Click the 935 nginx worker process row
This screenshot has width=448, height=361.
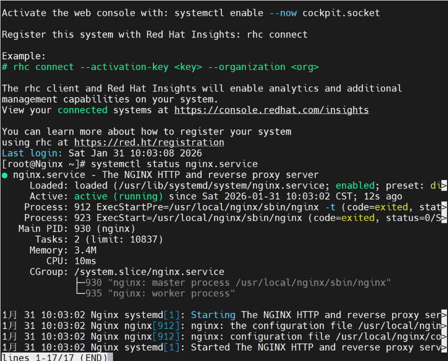(x=155, y=293)
